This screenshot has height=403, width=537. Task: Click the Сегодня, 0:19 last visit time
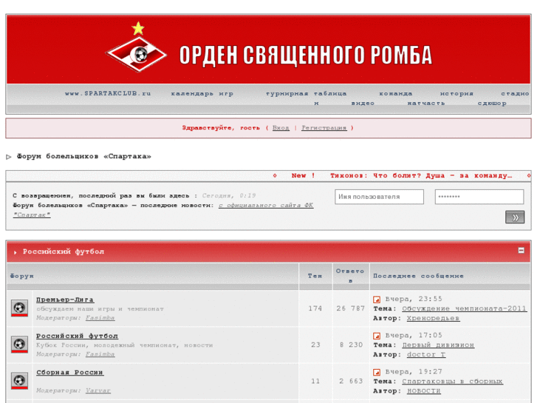pos(228,195)
